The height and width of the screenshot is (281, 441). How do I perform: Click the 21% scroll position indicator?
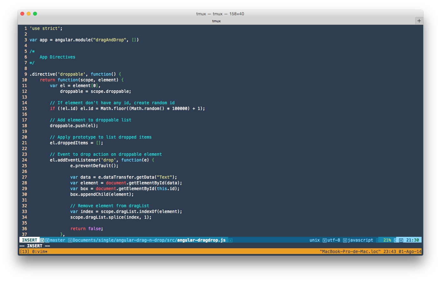click(387, 240)
